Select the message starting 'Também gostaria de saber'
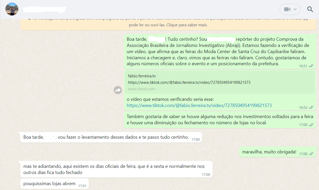The image size is (319, 190). click(220, 120)
